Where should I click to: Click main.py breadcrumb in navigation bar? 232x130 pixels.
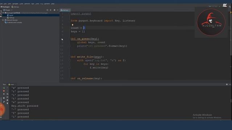click(15, 7)
